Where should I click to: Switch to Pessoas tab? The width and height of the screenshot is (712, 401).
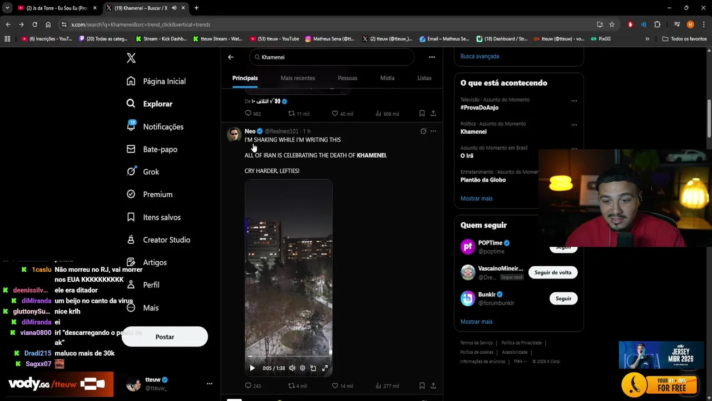click(348, 78)
